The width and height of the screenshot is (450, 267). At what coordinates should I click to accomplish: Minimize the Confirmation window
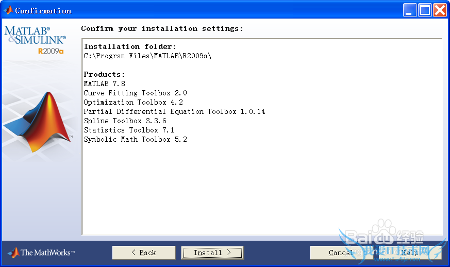[410, 10]
